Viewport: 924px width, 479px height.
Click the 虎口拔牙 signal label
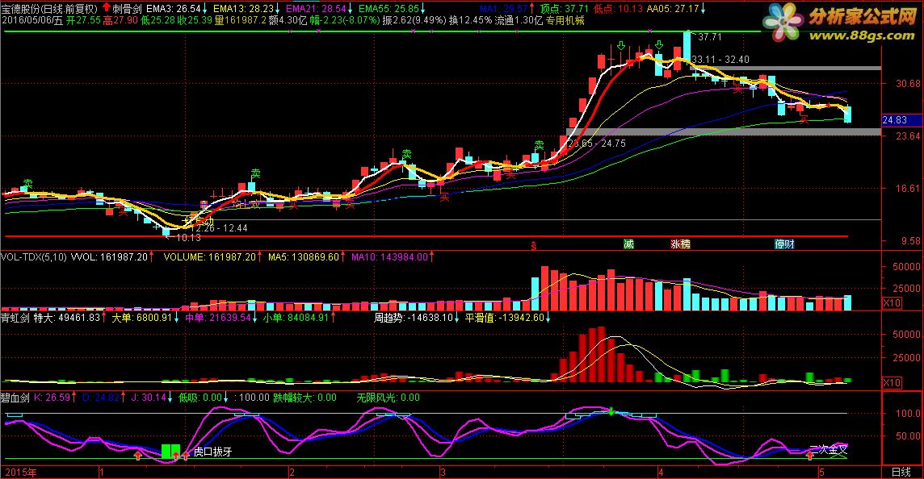click(212, 452)
